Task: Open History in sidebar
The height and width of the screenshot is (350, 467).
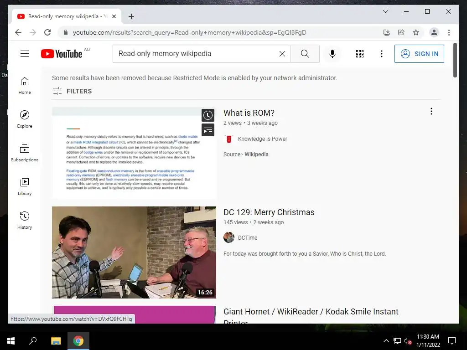Action: [25, 221]
